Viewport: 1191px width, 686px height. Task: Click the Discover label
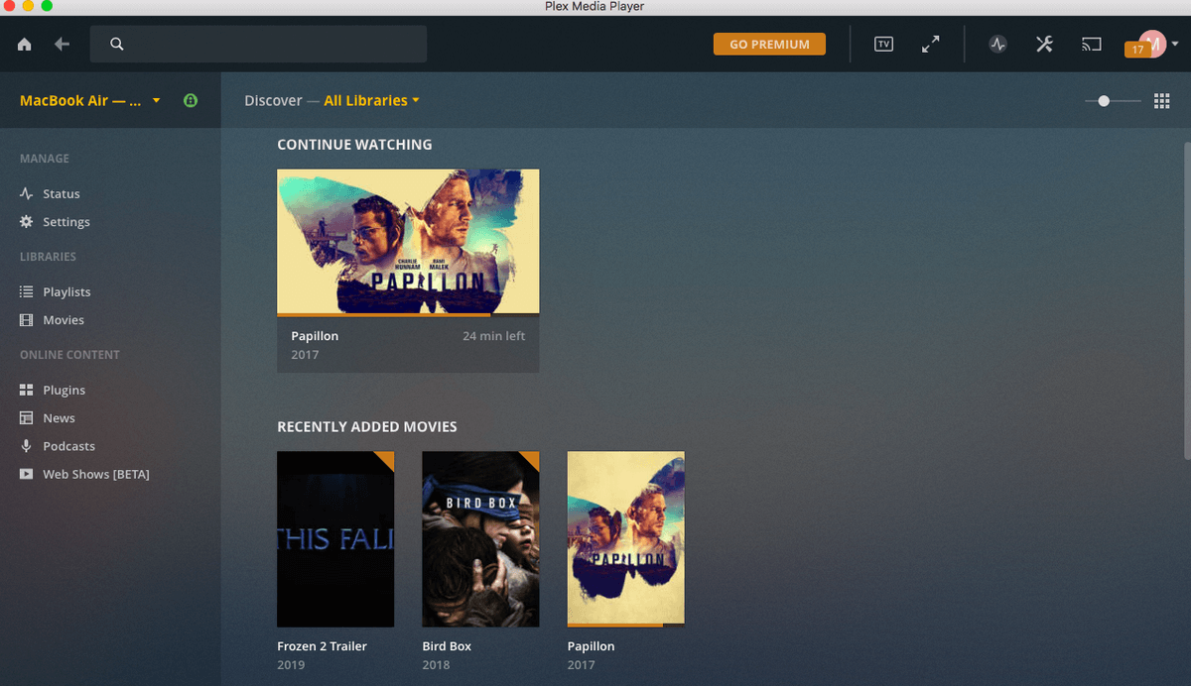273,100
